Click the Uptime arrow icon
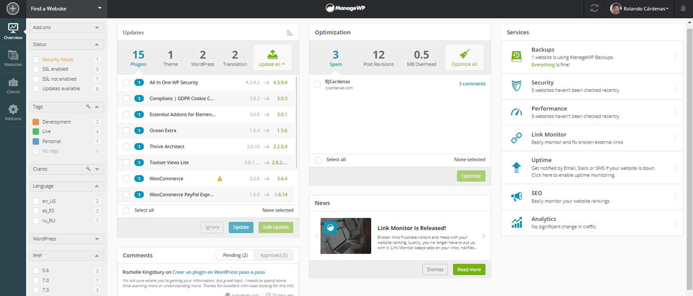 [x=516, y=167]
